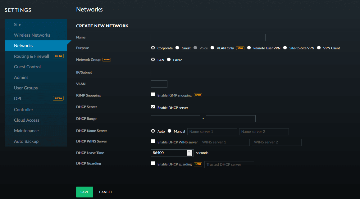Tick the Enable DHCP guarding checkbox
The image size is (360, 199).
point(153,163)
